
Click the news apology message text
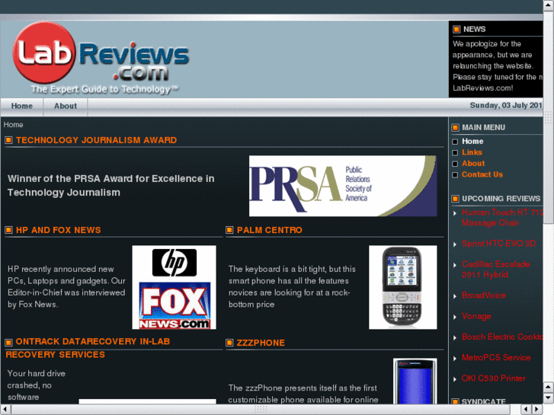[x=498, y=66]
